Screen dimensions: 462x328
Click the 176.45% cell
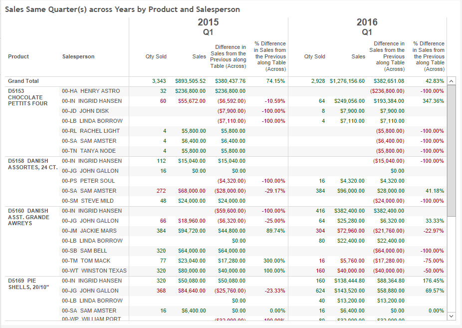(x=433, y=281)
